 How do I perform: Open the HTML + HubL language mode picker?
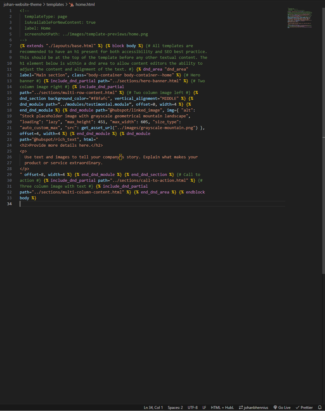pyautogui.click(x=222, y=407)
